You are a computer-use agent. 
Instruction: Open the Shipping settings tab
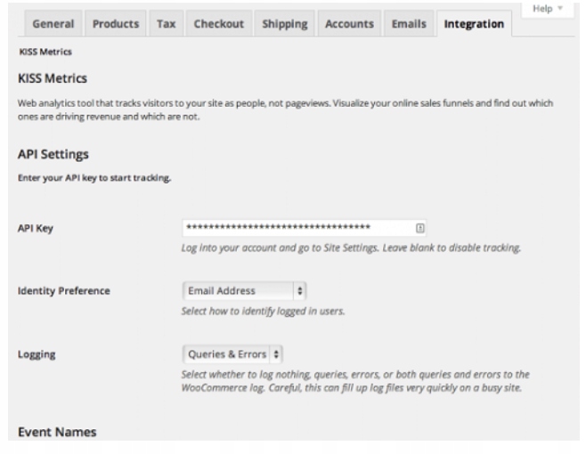click(285, 23)
